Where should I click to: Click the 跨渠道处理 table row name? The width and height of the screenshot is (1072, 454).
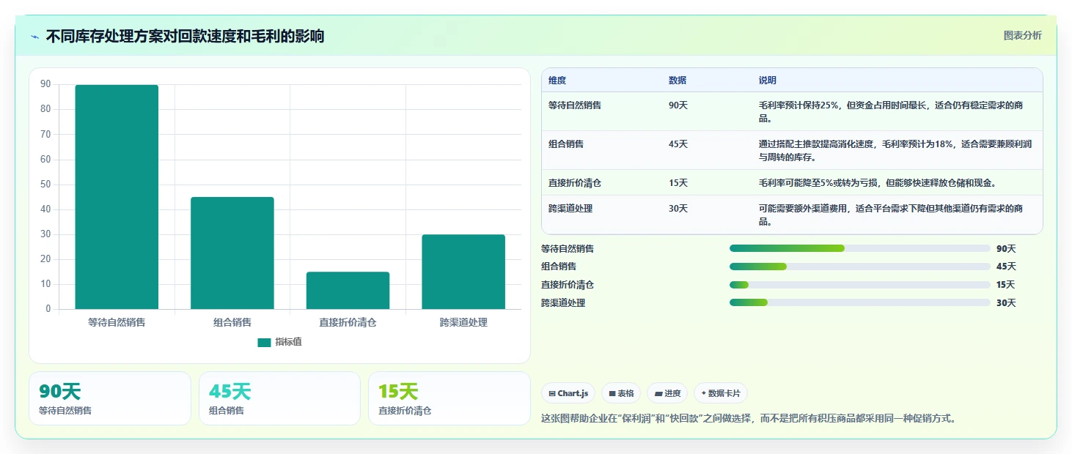tap(570, 209)
